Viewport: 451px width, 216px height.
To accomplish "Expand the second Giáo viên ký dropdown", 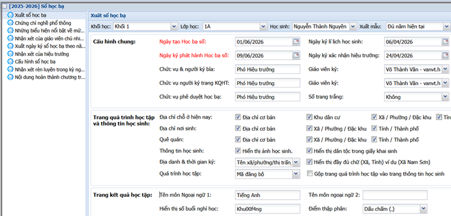I will 445,83.
